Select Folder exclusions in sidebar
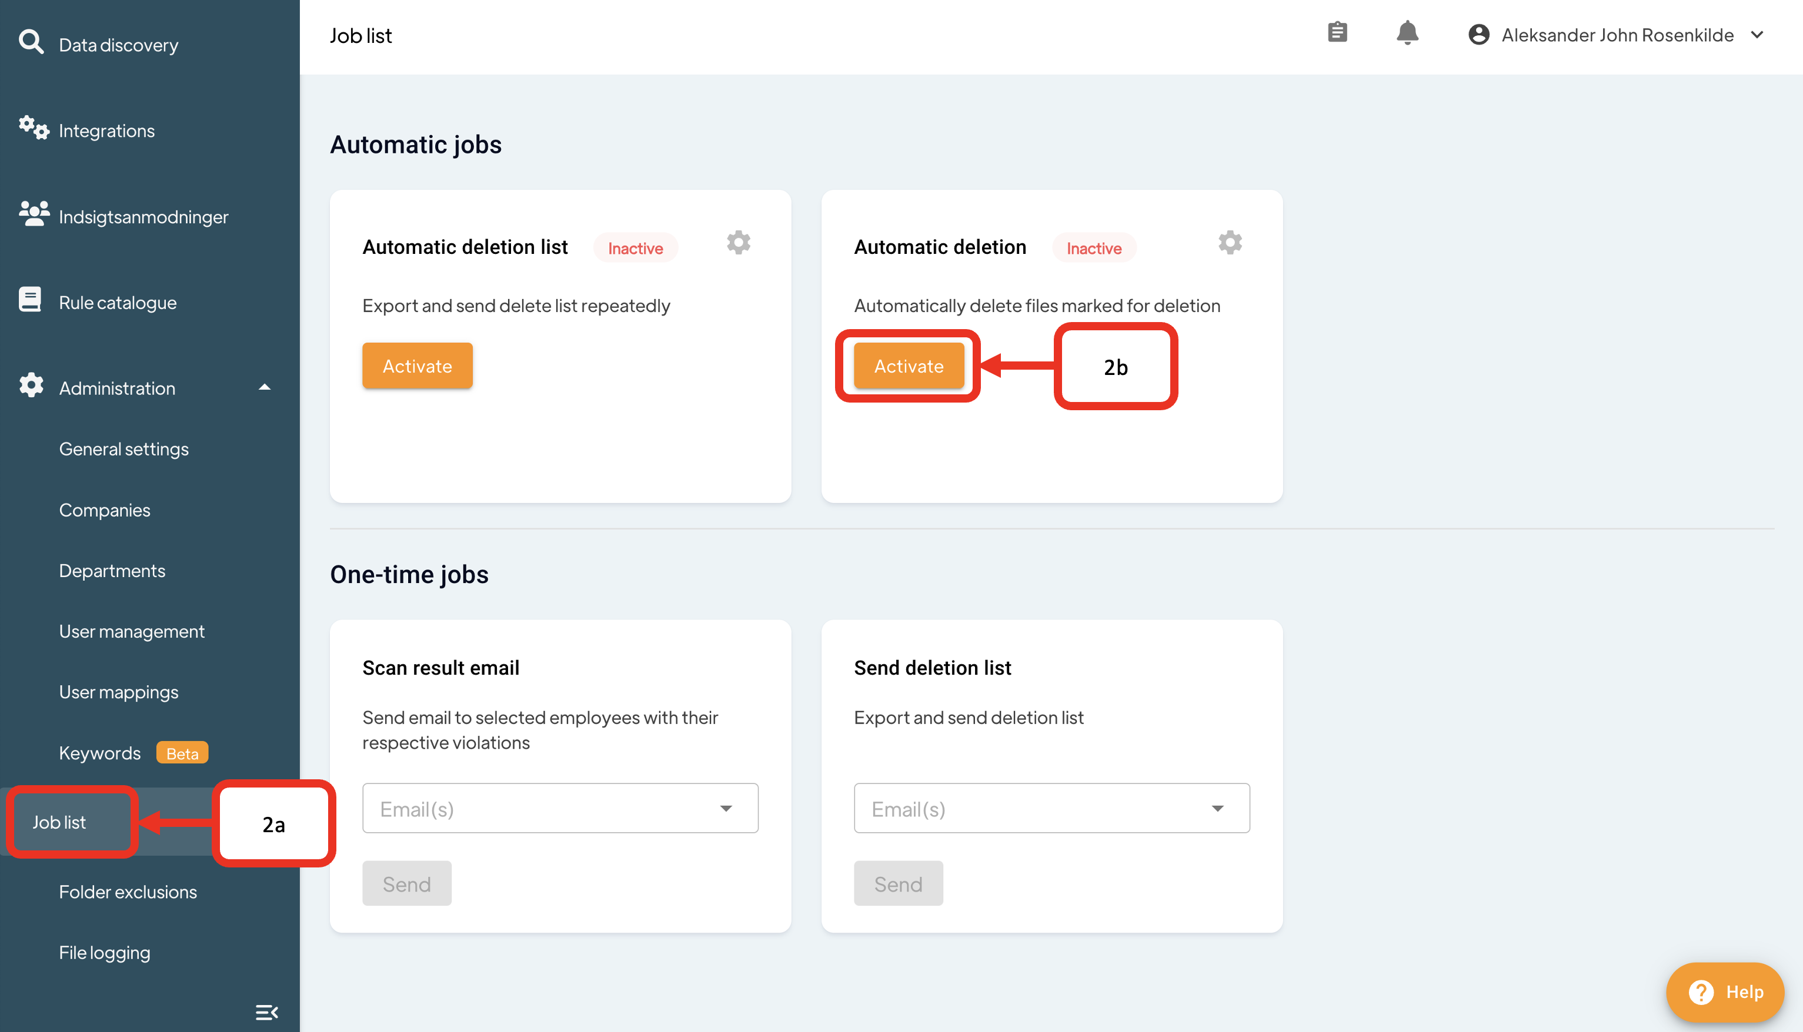The height and width of the screenshot is (1032, 1803). click(128, 892)
